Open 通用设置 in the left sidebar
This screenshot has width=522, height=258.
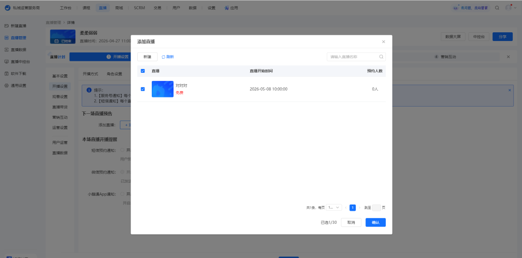tap(18, 86)
